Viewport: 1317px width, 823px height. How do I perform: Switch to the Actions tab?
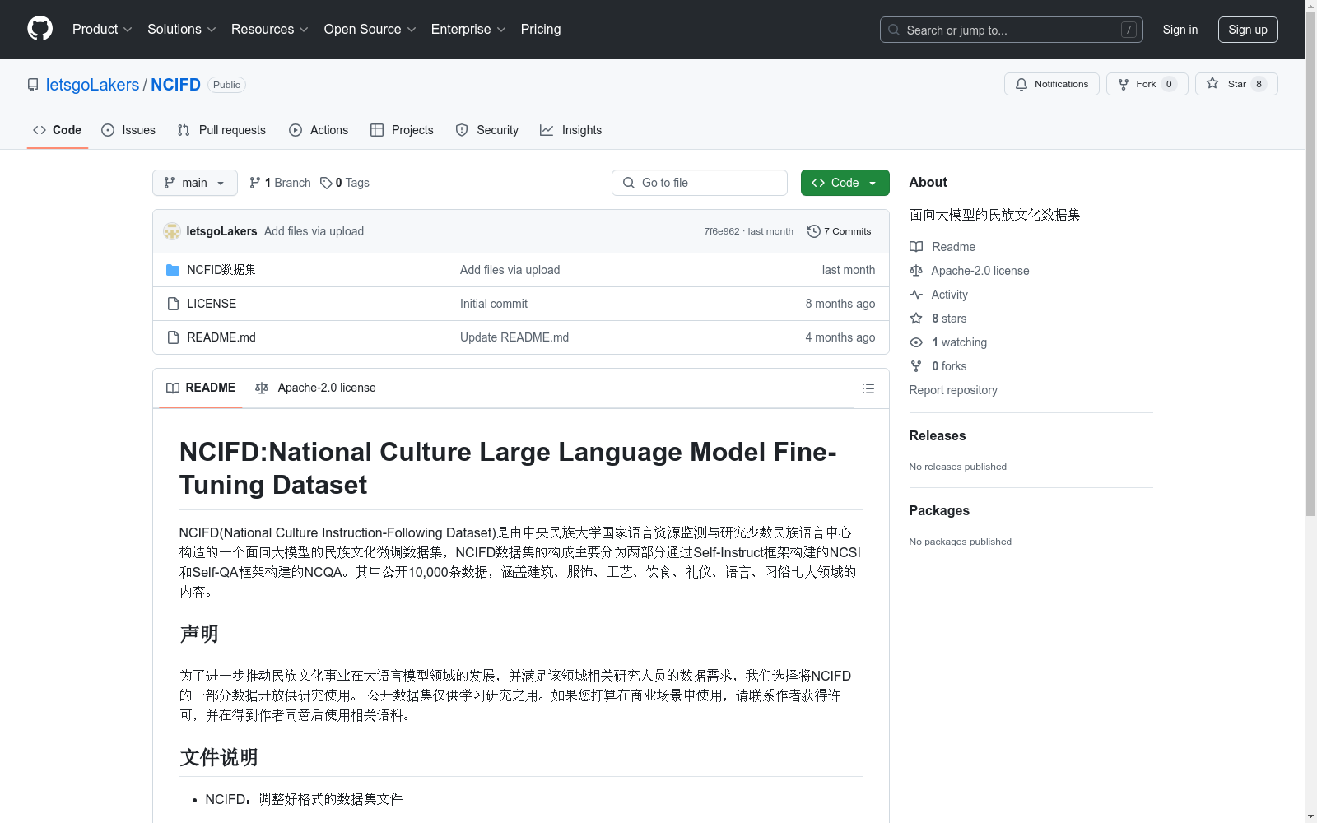click(319, 130)
